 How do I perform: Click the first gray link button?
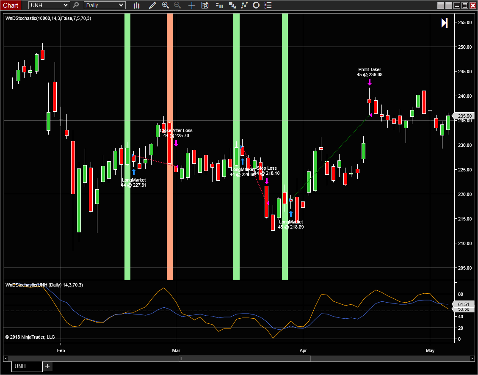[441, 6]
